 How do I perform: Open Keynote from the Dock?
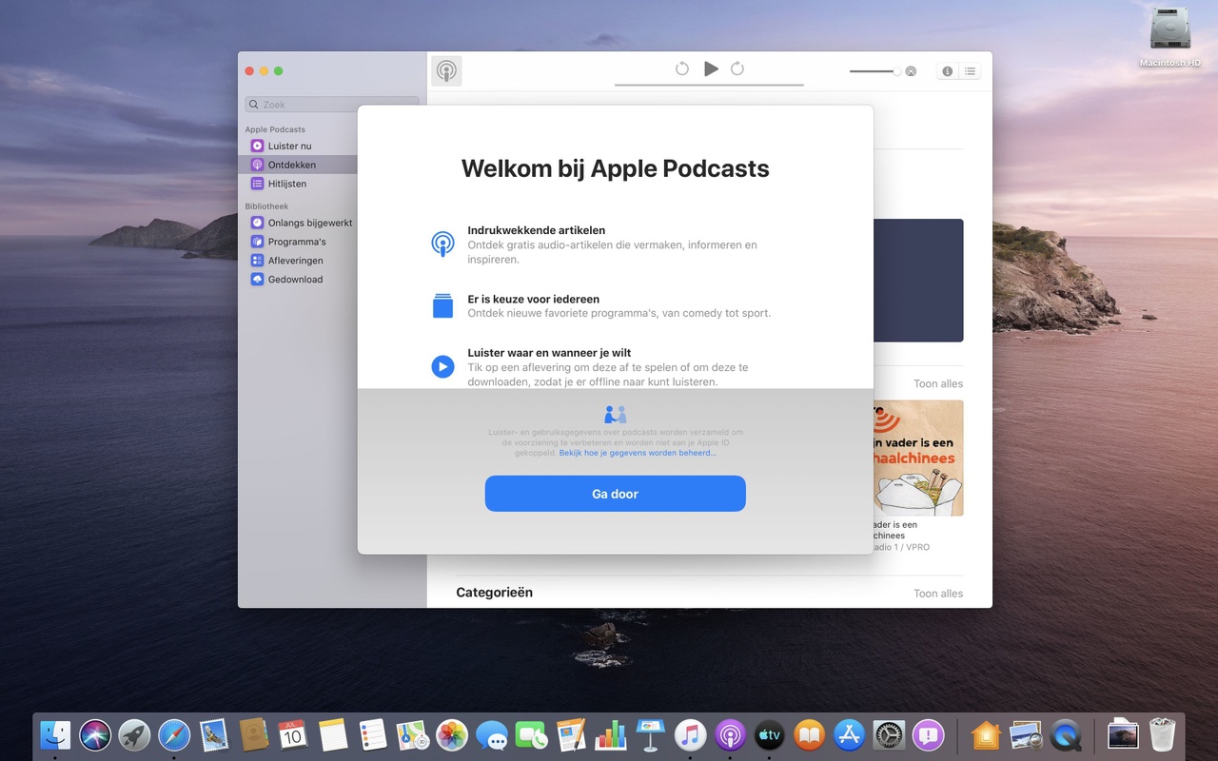(x=650, y=734)
